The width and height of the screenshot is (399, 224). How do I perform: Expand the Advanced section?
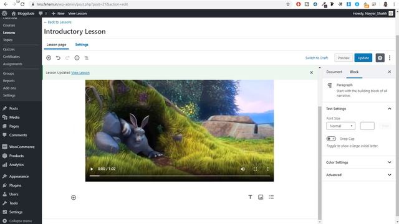pos(358,175)
